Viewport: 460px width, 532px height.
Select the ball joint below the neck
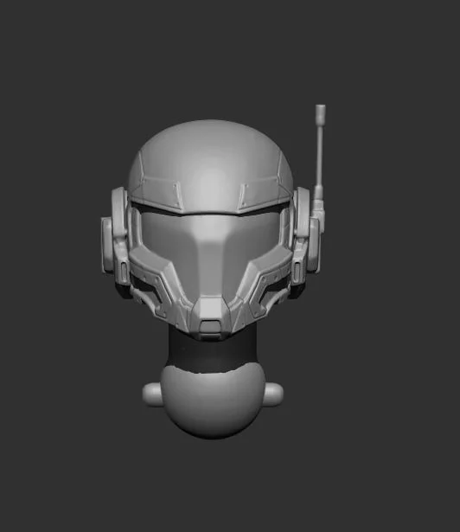coord(213,401)
